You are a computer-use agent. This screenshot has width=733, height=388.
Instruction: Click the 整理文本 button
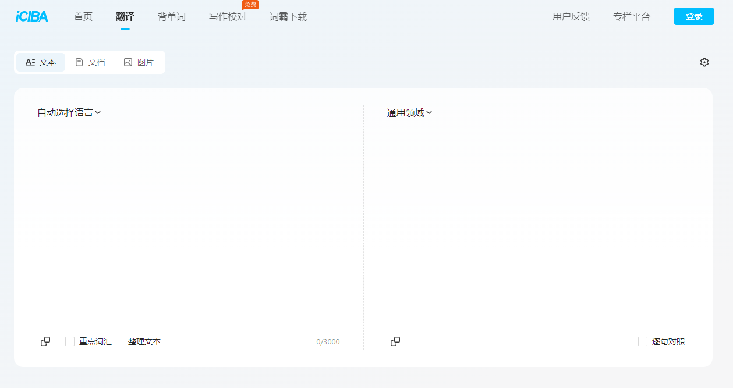pos(144,341)
